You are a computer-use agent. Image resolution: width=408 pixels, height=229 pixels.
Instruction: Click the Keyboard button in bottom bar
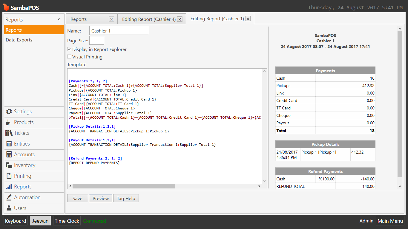tap(16, 221)
